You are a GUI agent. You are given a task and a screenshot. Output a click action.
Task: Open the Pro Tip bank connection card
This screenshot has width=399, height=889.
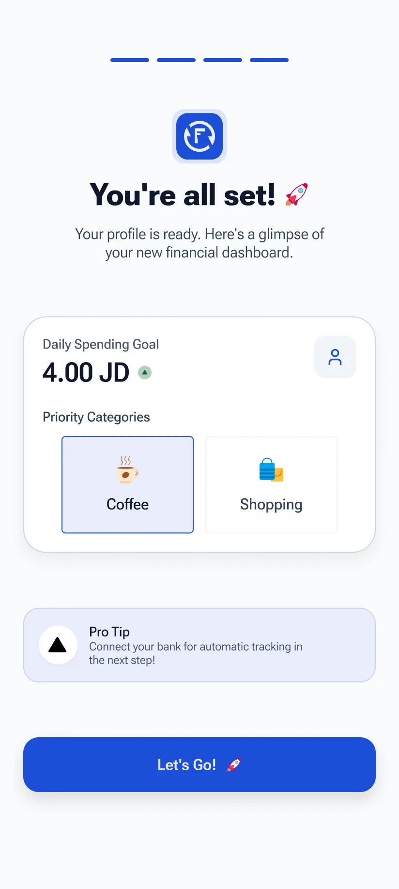pyautogui.click(x=199, y=645)
